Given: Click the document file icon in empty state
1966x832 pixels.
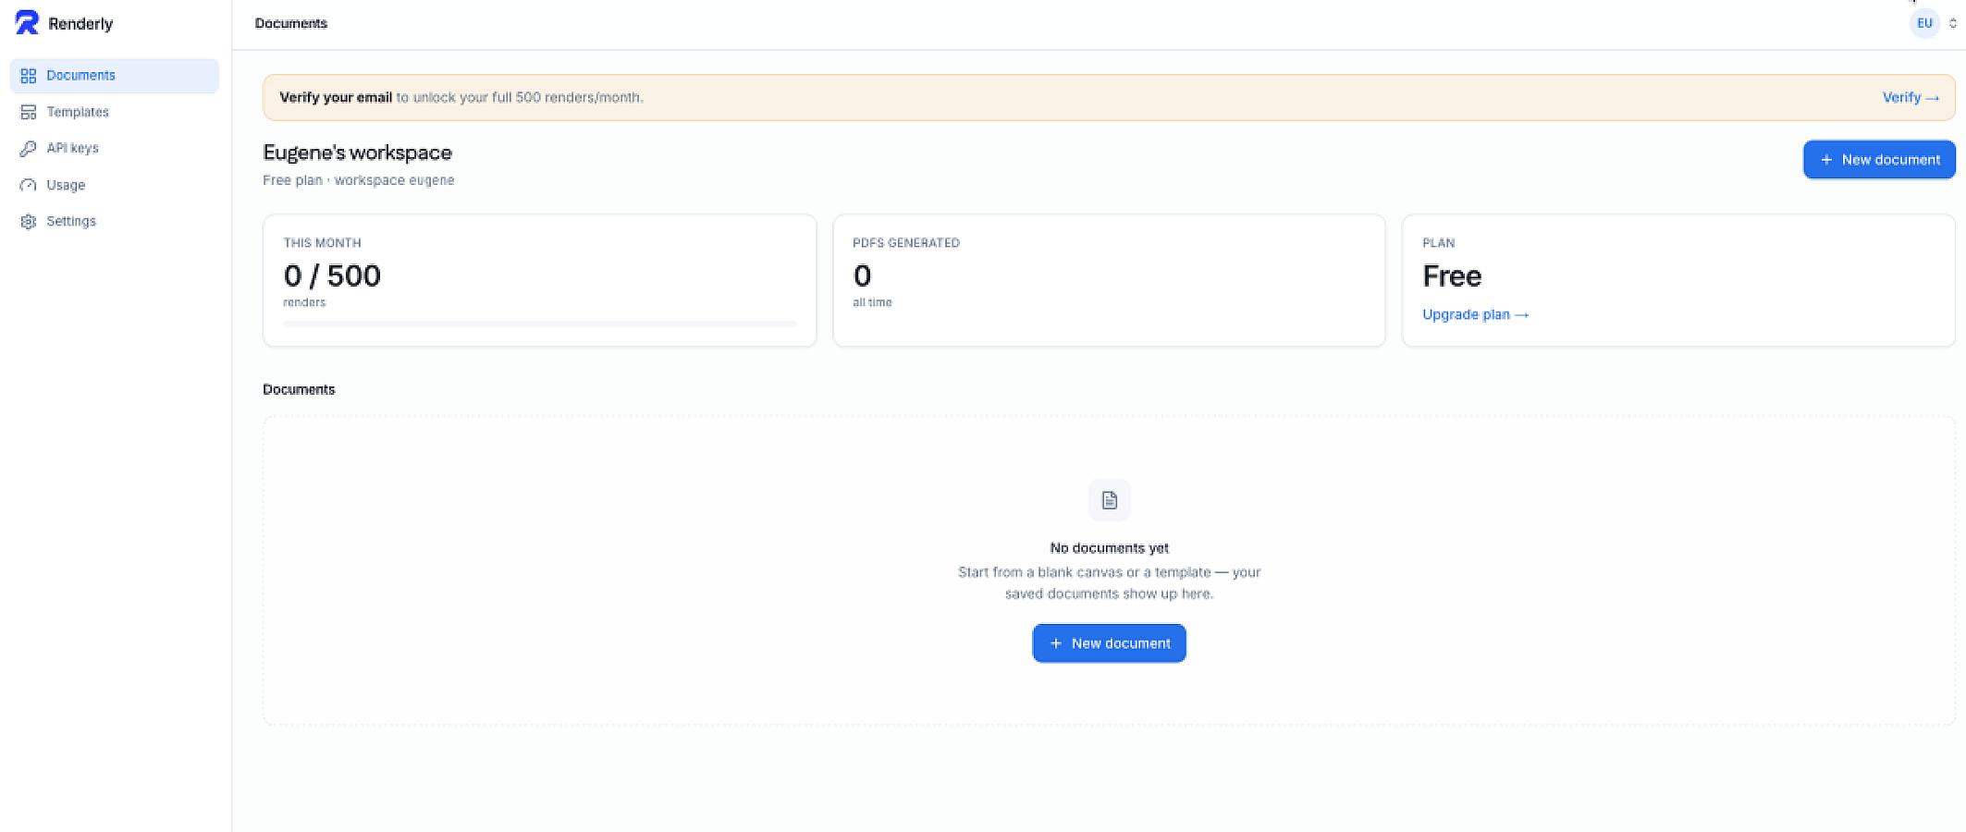Looking at the screenshot, I should pos(1109,500).
